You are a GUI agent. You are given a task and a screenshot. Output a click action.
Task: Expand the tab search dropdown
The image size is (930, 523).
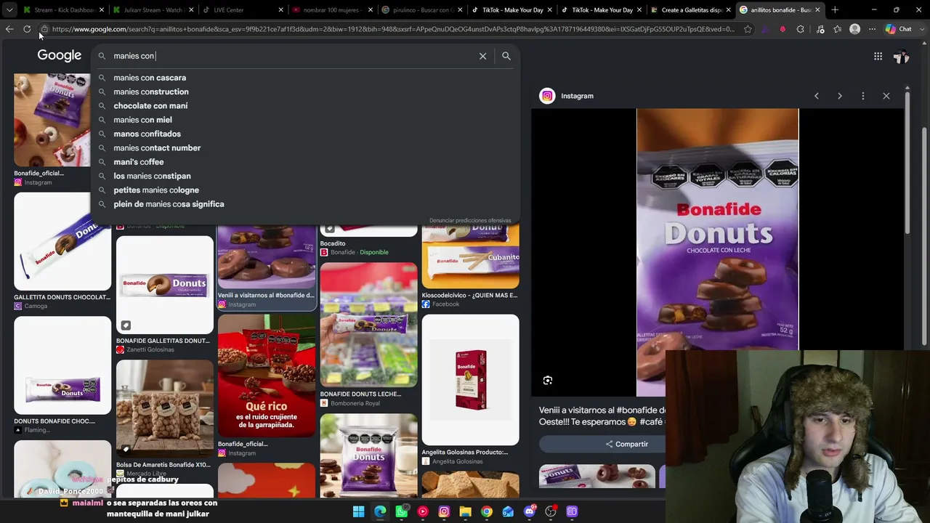9,10
